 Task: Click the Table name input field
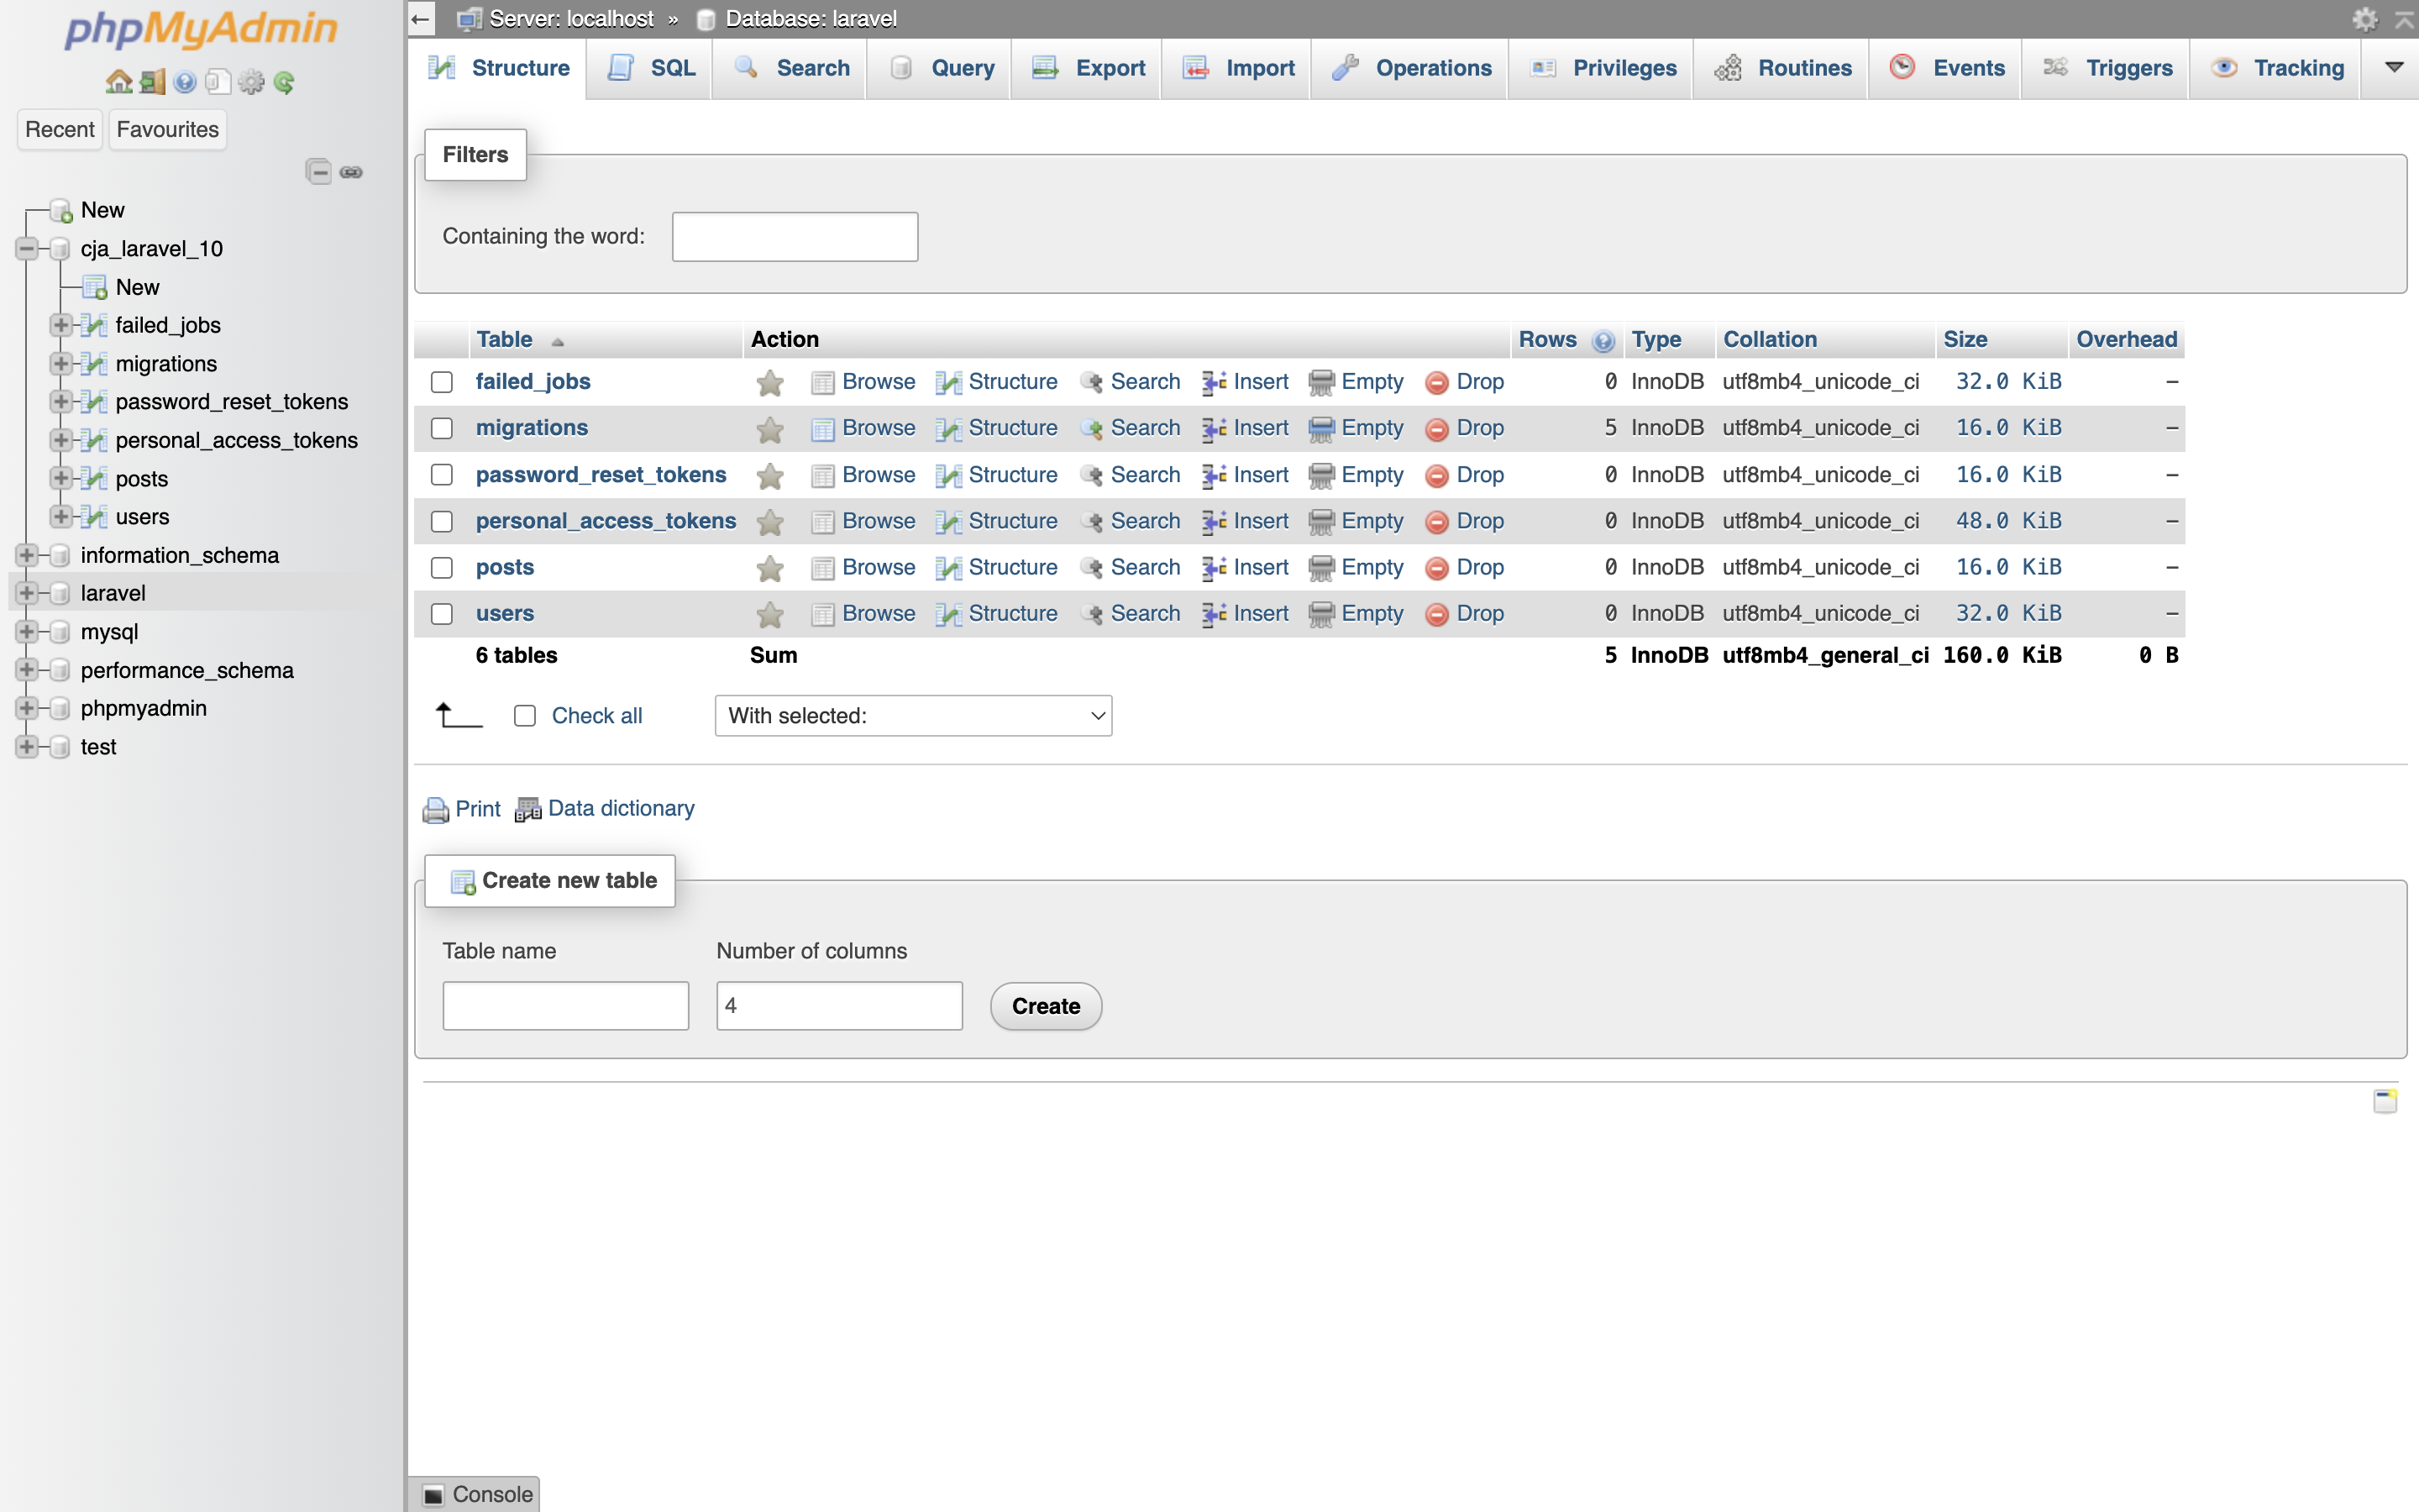pos(566,1006)
